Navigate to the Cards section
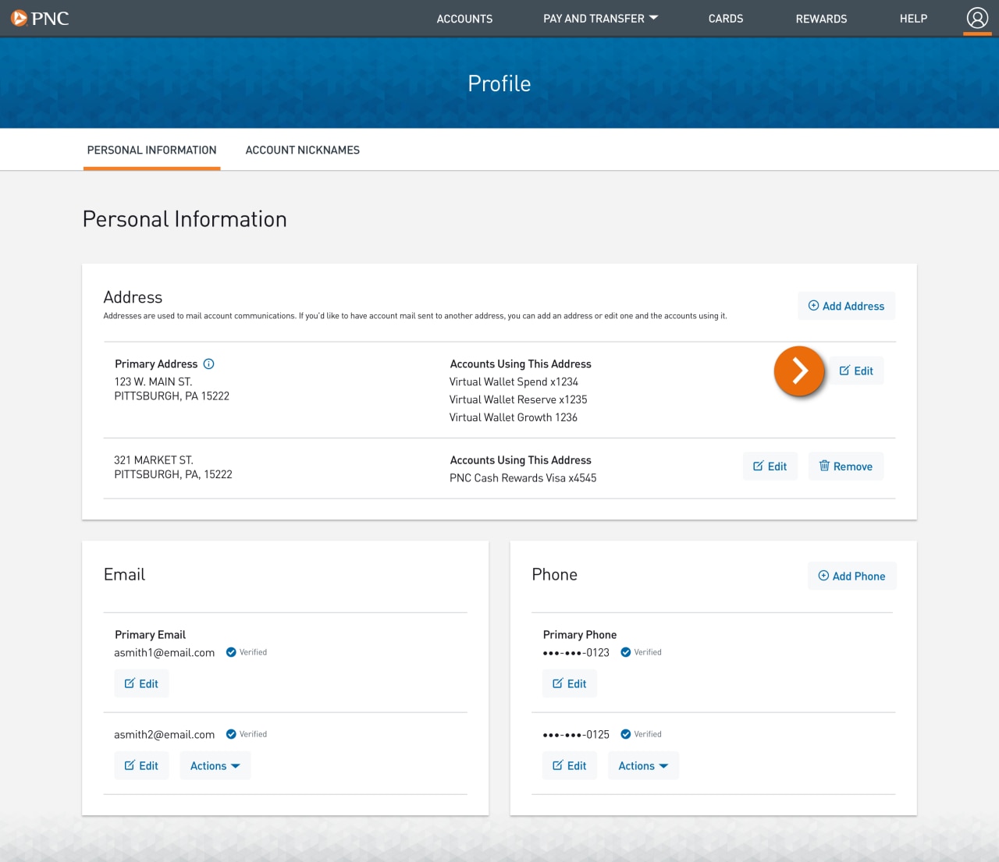Screen dimensions: 999x862 click(725, 18)
